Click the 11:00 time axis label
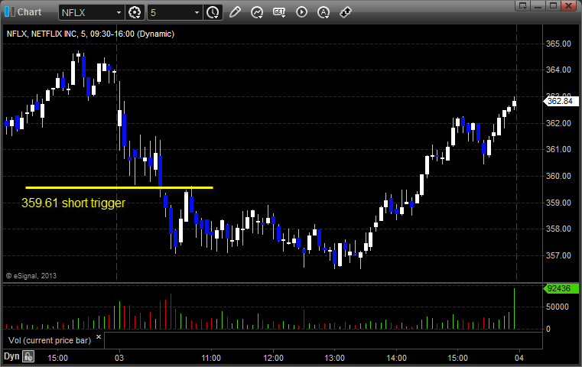 (211, 358)
